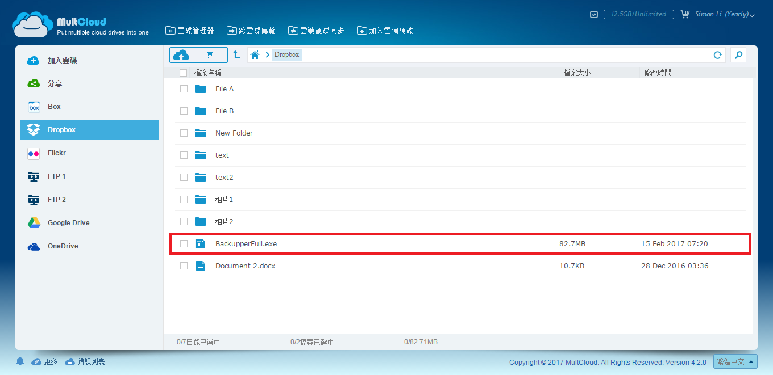Select the Box drive in sidebar
This screenshot has height=375, width=773.
[89, 107]
